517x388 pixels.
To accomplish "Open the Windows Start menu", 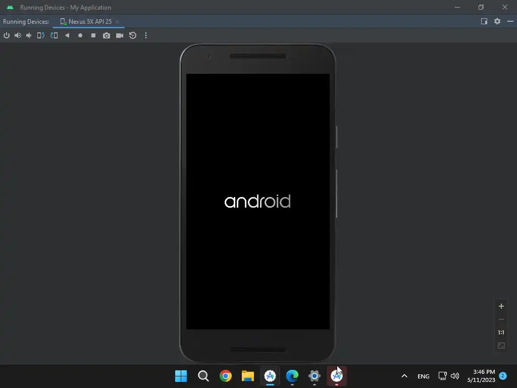I will point(181,376).
